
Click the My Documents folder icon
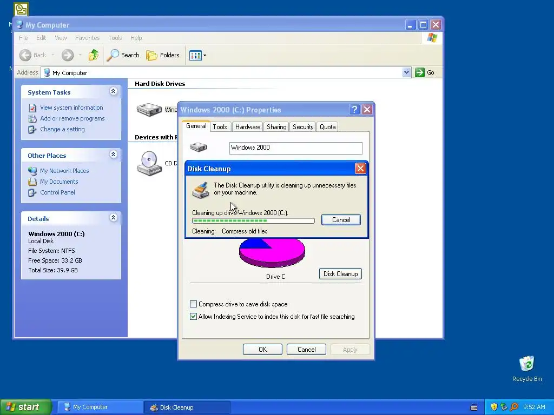tap(32, 182)
